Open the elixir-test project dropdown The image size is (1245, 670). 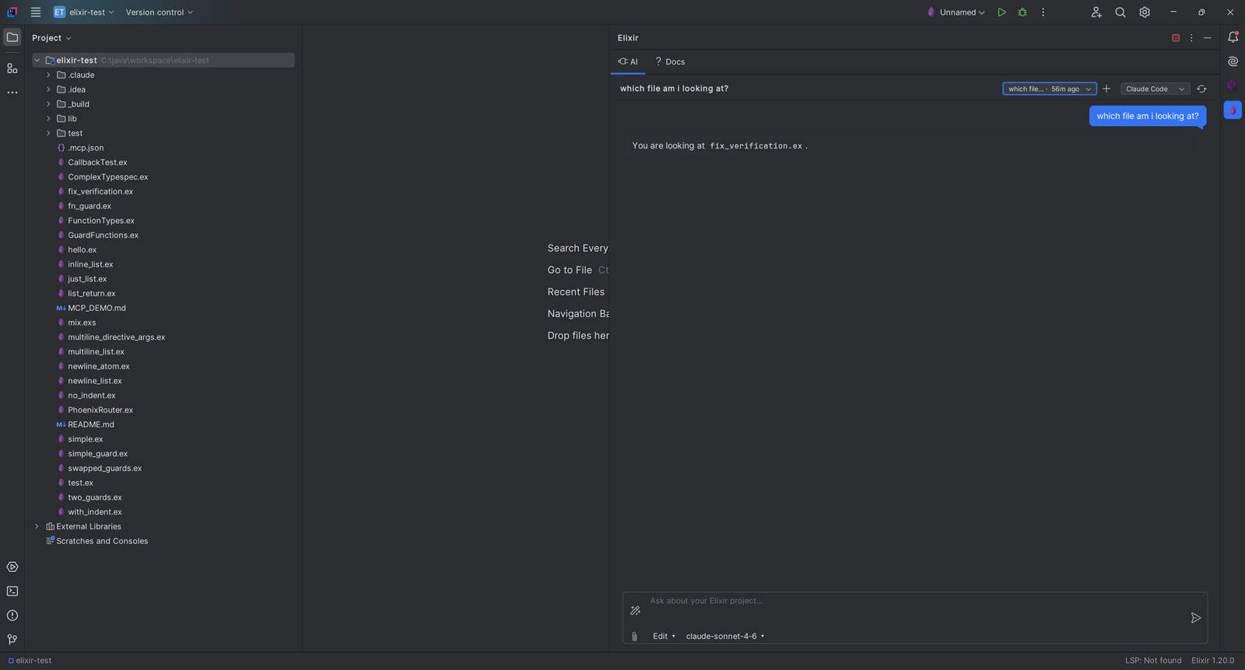coord(84,12)
